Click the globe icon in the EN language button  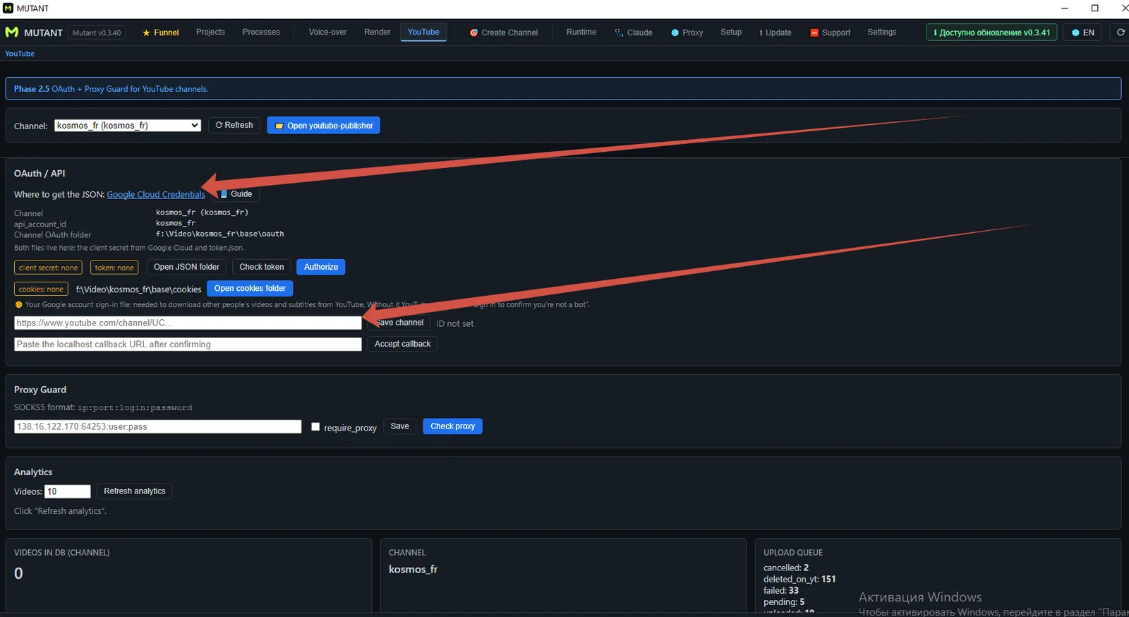tap(1075, 33)
